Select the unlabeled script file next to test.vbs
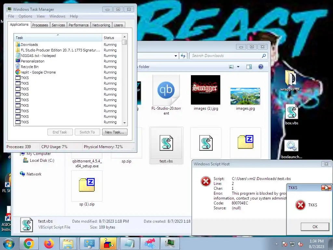The image size is (333, 250). (x=206, y=143)
